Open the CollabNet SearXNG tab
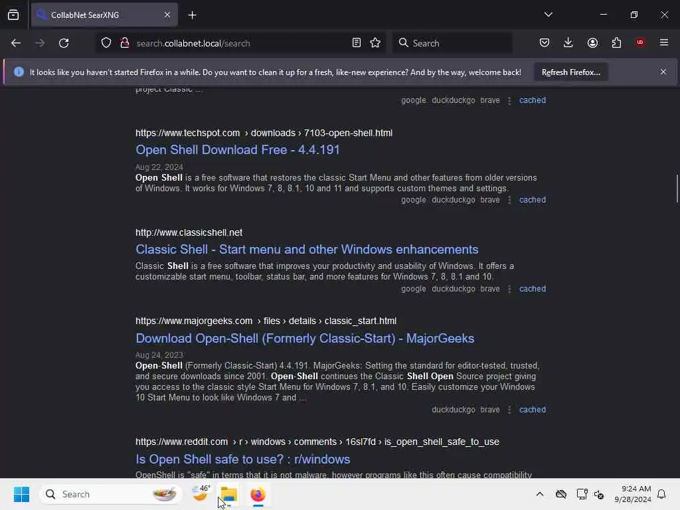680x510 pixels. (x=104, y=15)
